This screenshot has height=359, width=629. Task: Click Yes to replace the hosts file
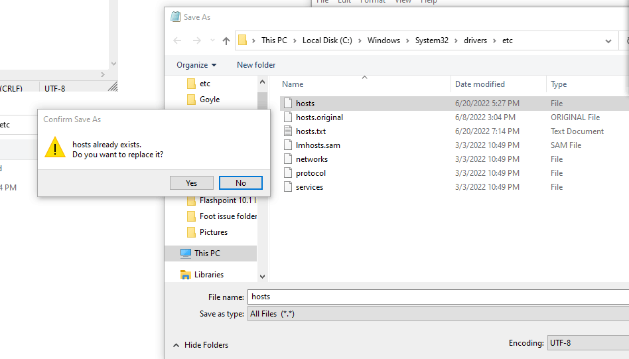[191, 183]
